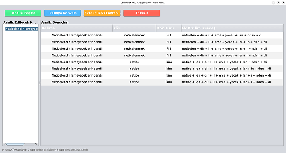The width and height of the screenshot is (286, 153).
Task: Click İsim in "netice + len … ler + in + den" row
Action: 169,69
